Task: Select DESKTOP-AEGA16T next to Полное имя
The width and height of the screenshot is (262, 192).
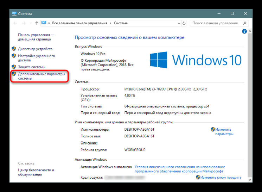Action: click(139, 136)
